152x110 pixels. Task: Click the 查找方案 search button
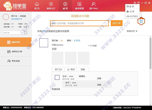click(x=117, y=23)
